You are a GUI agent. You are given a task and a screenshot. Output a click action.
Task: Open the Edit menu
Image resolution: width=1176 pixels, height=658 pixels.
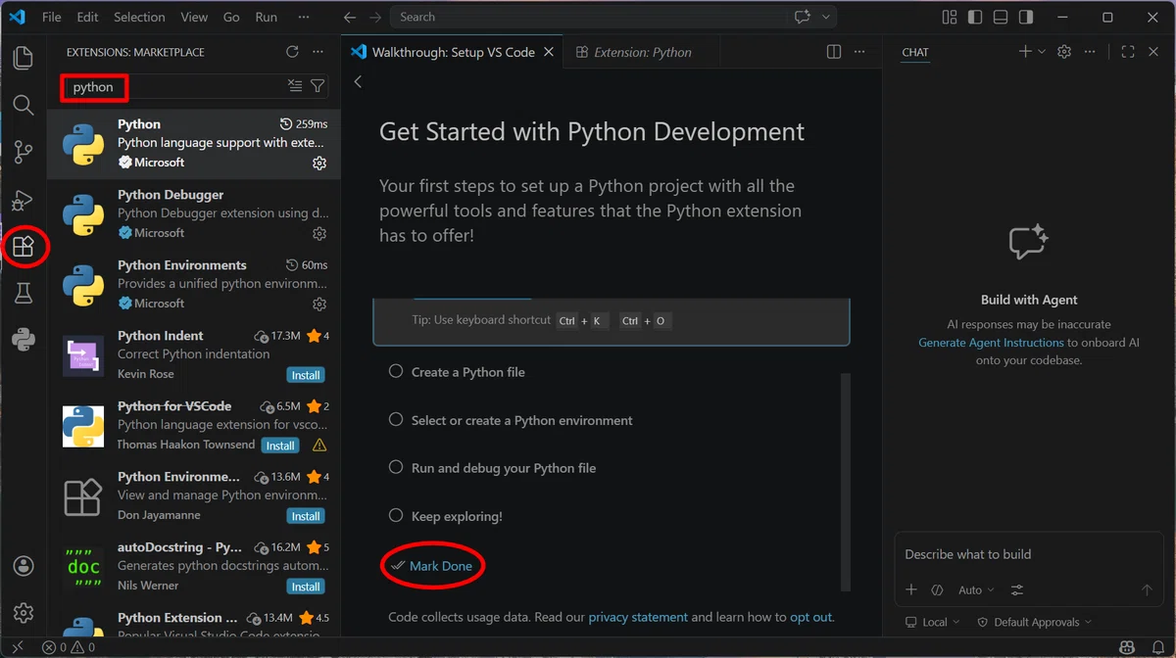87,17
